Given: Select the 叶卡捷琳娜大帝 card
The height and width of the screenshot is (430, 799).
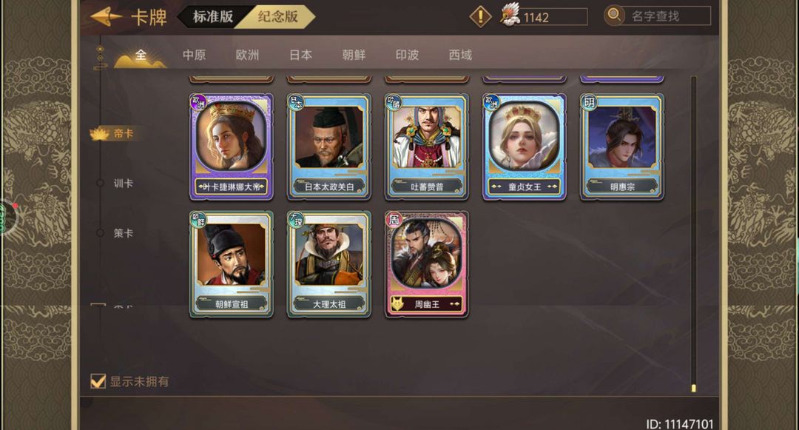Looking at the screenshot, I should (232, 147).
